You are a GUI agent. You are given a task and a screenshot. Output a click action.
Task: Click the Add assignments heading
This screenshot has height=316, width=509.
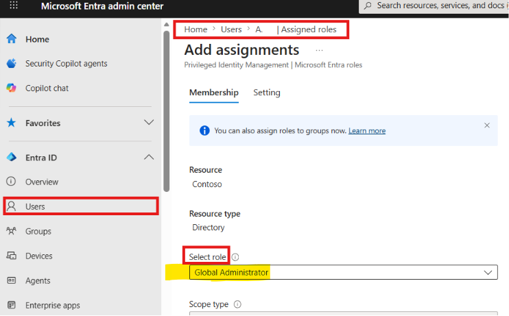pos(242,50)
